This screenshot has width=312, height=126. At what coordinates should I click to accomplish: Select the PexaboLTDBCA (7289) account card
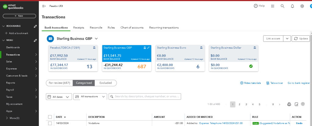pos(73,58)
